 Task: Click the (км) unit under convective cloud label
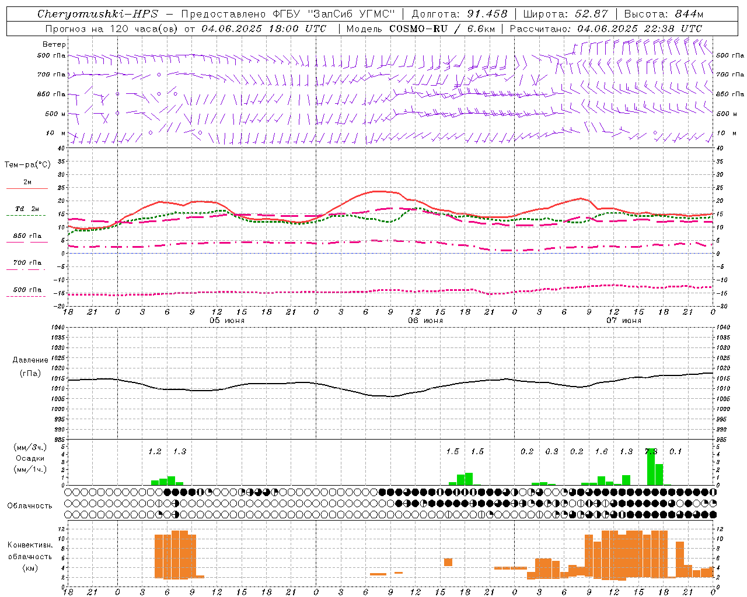[30, 568]
